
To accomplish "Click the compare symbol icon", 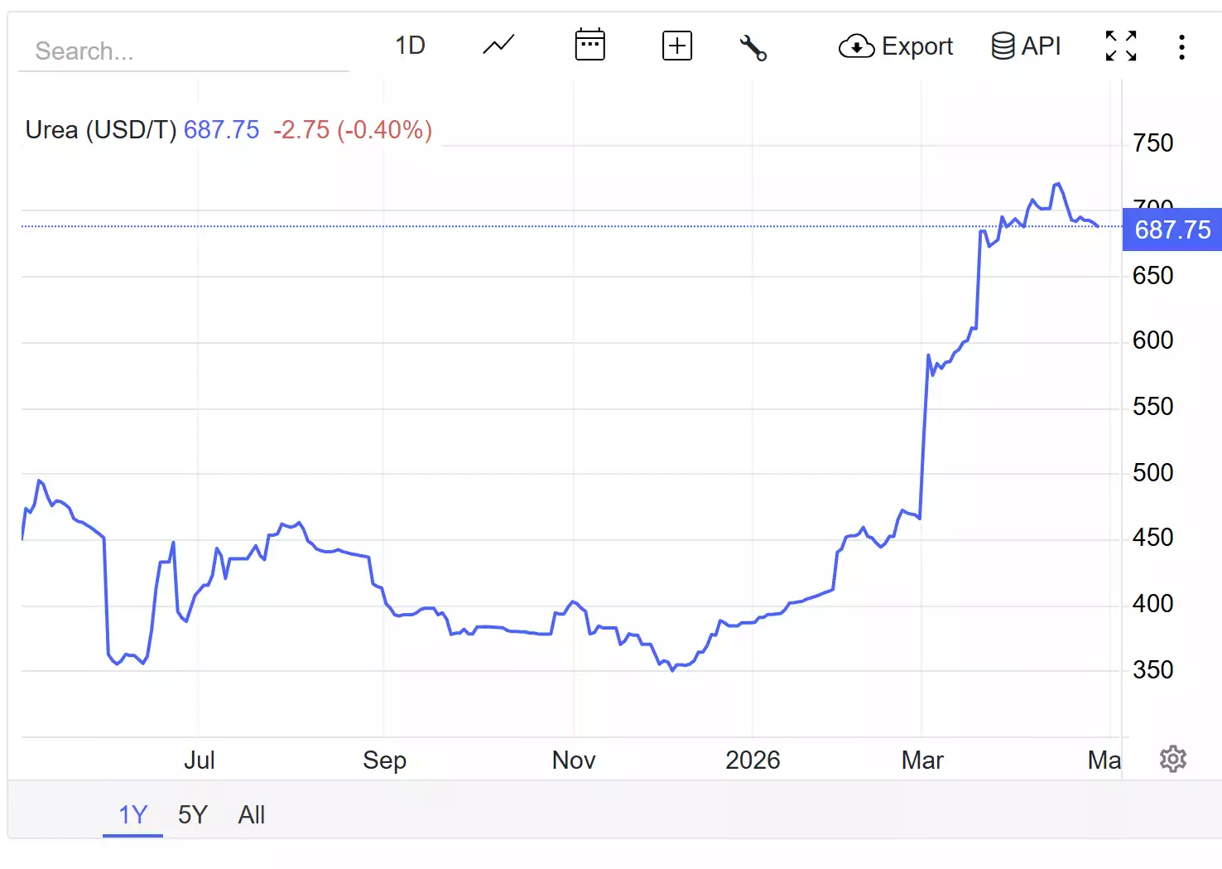I will pyautogui.click(x=676, y=46).
